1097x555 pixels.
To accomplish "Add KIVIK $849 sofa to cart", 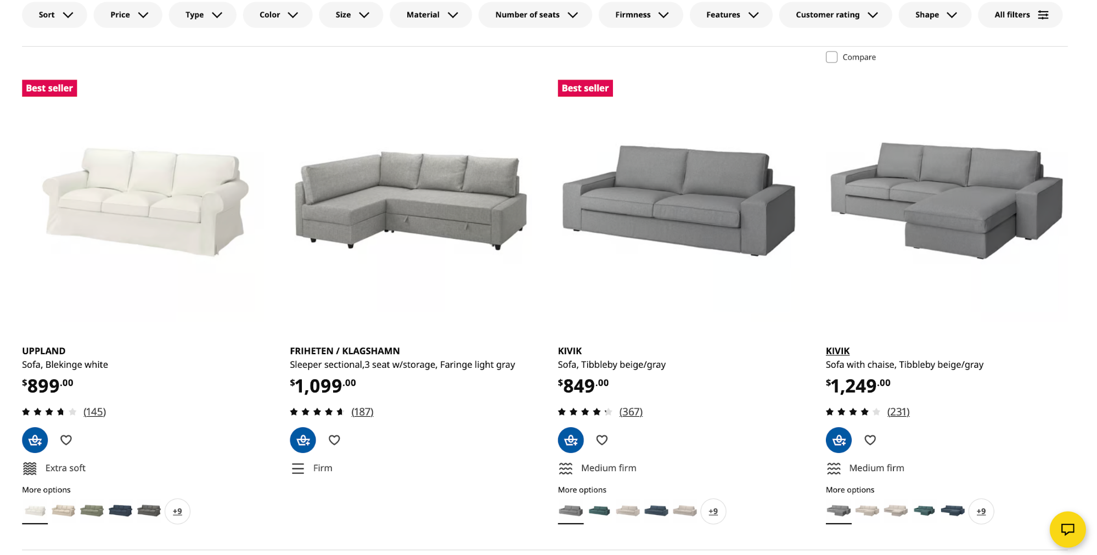I will tap(570, 440).
